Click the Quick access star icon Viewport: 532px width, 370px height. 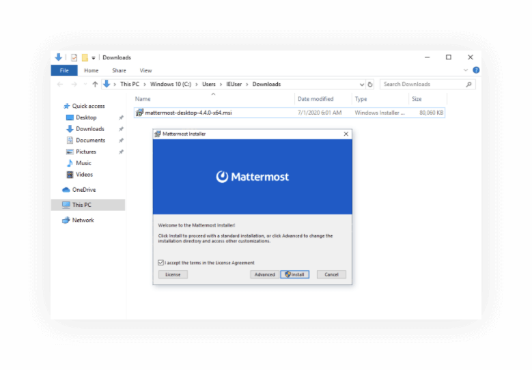[66, 106]
